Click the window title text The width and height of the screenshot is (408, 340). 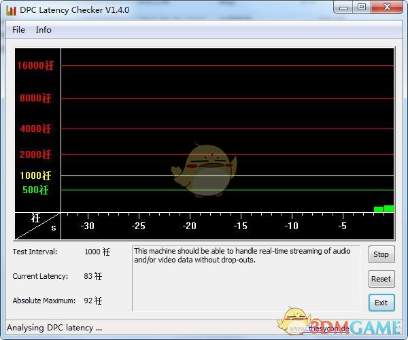74,10
